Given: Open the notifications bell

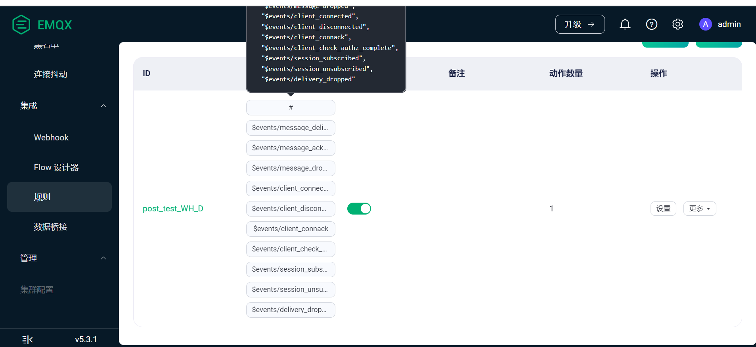Looking at the screenshot, I should pos(625,24).
